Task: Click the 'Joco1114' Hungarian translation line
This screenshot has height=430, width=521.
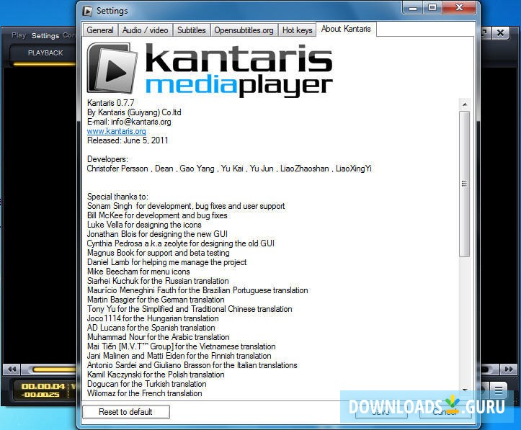Action: click(x=153, y=318)
